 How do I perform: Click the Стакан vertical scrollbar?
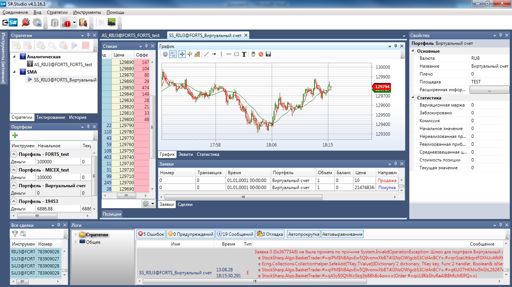point(152,127)
